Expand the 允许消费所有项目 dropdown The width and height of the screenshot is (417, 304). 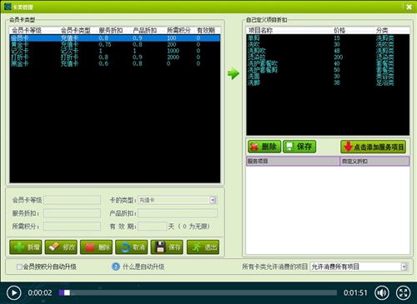coord(404,267)
